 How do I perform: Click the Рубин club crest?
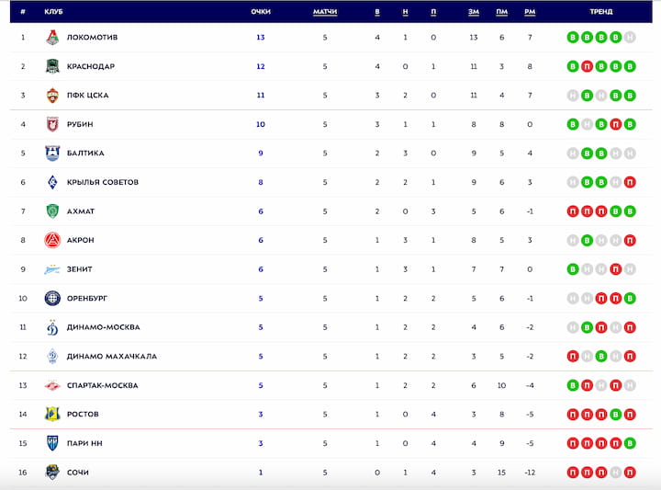[x=52, y=124]
